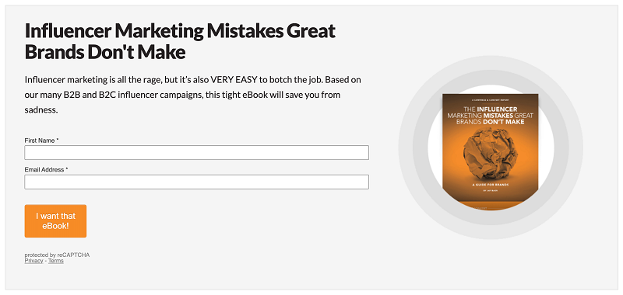Click the First Name input field

(x=197, y=152)
